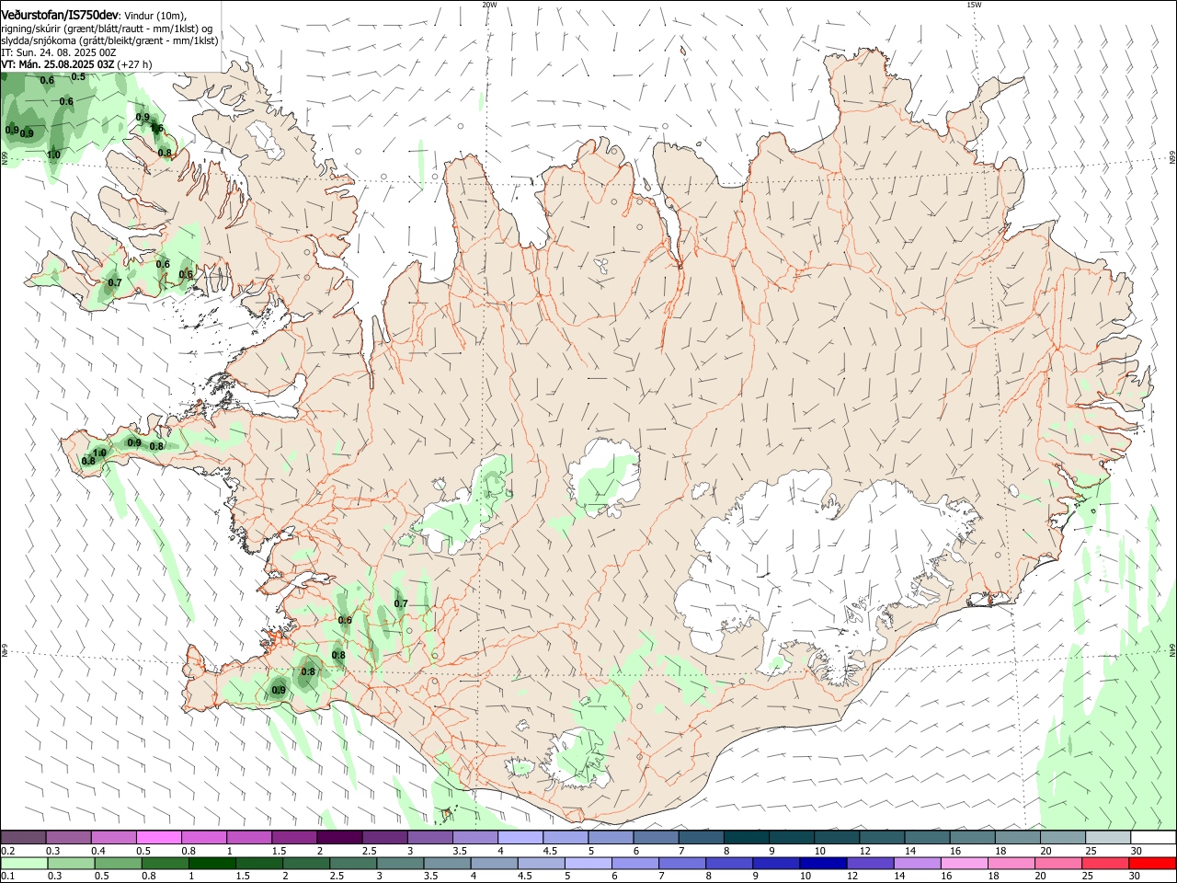Click the 0.7 value inland in the southwest

click(401, 603)
